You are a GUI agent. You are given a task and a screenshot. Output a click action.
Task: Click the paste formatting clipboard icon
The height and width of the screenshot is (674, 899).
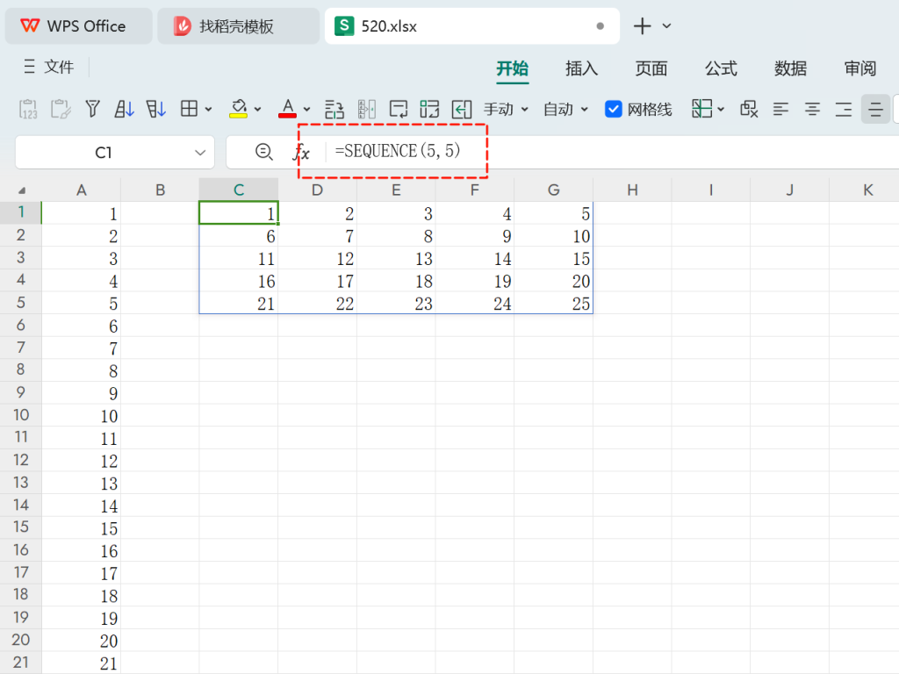[61, 109]
